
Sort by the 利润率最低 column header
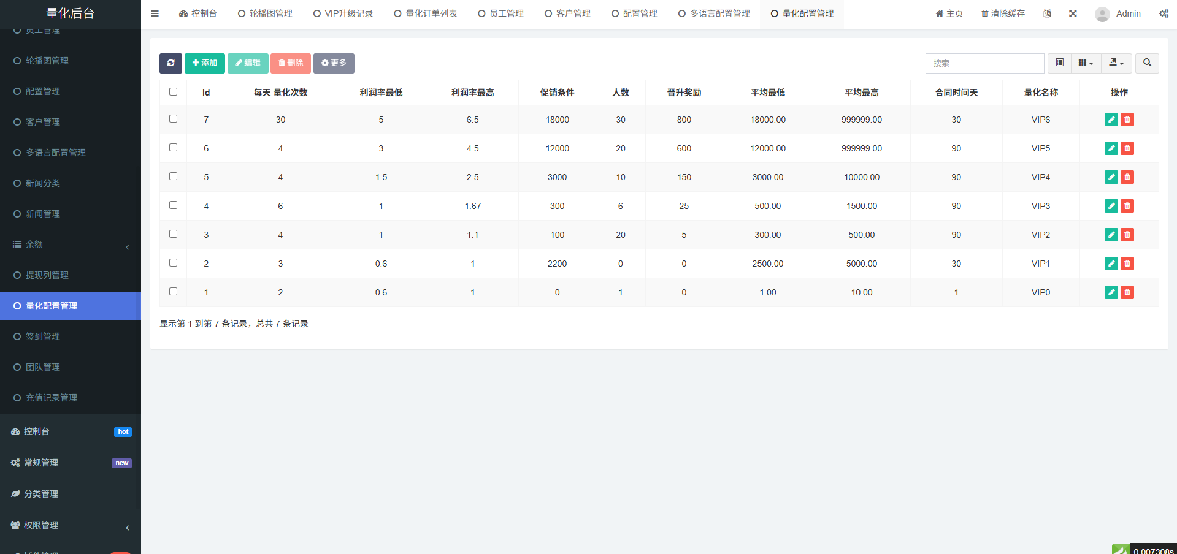tap(381, 93)
